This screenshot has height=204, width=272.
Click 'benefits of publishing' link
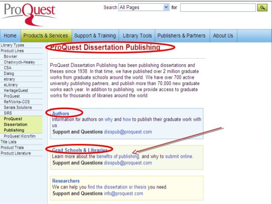coord(118,156)
